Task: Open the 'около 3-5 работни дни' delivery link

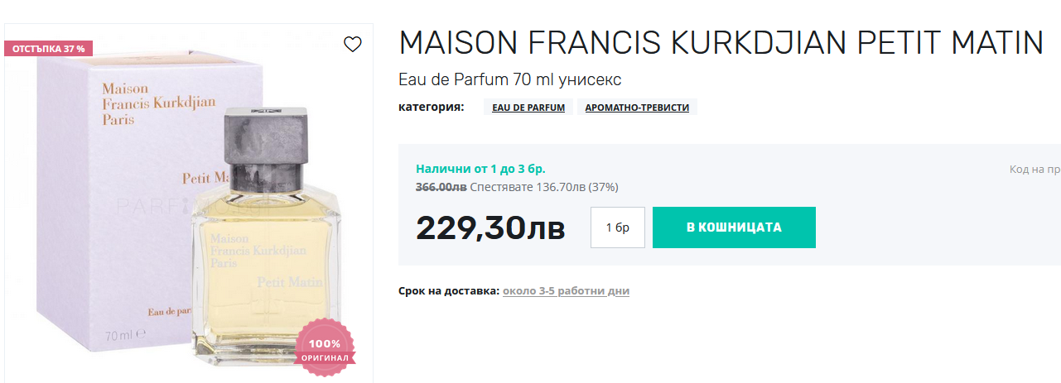Action: (566, 291)
